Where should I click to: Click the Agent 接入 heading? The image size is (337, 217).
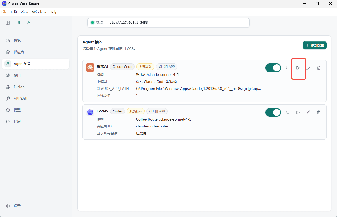[93, 42]
